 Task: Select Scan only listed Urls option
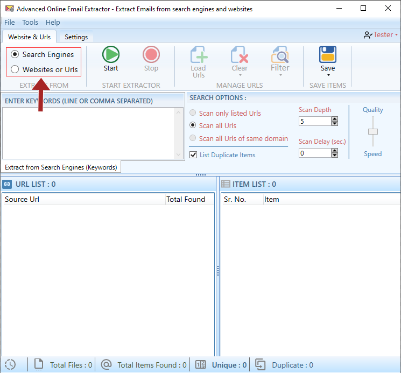193,112
